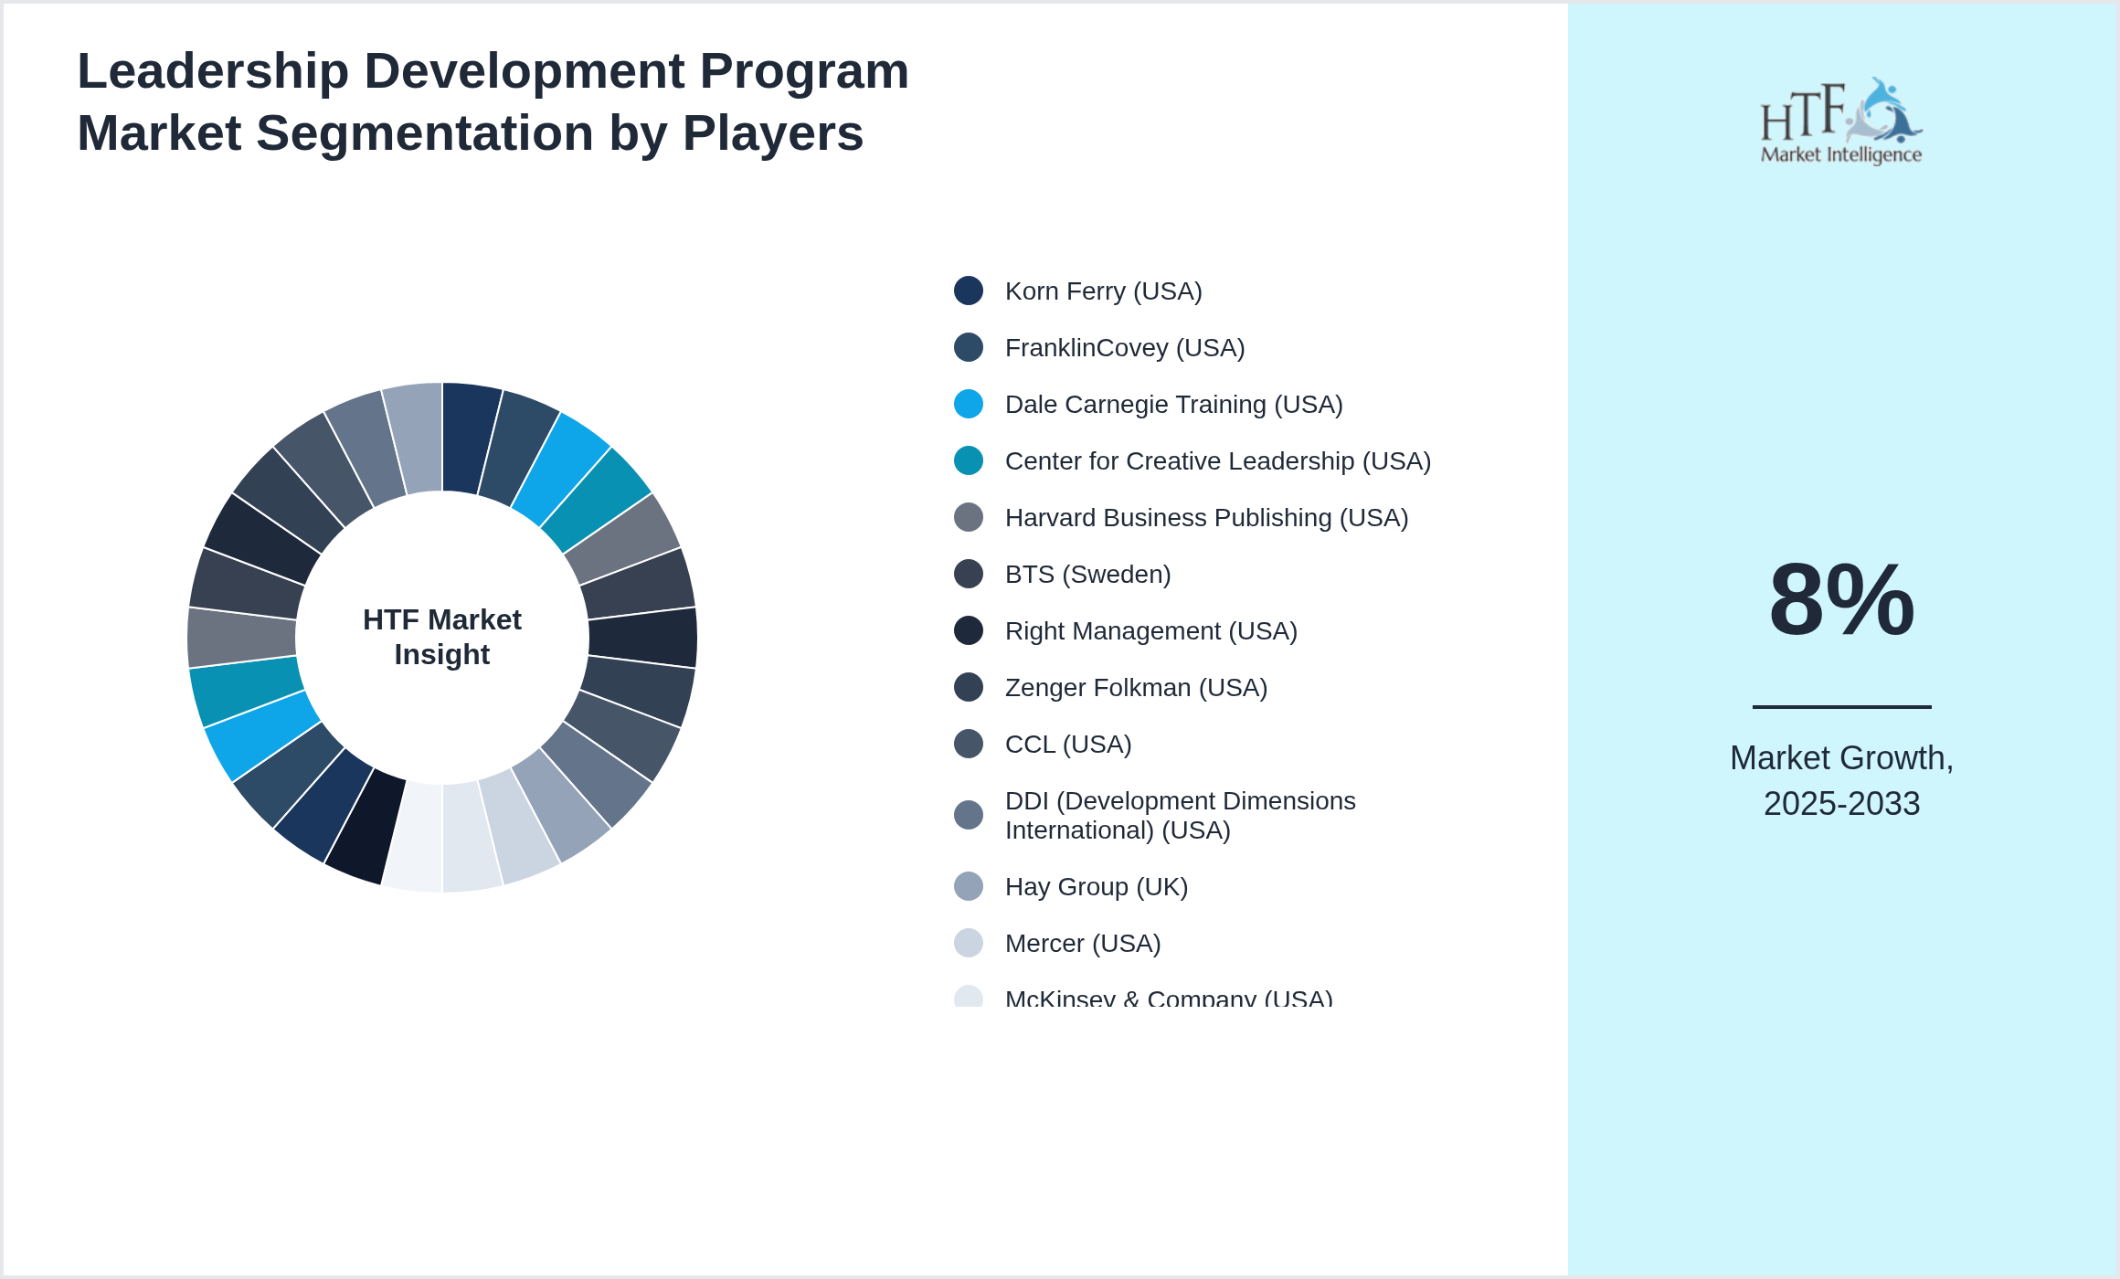Click the Leadership Development Program chart title
The height and width of the screenshot is (1279, 2120).
[x=493, y=101]
